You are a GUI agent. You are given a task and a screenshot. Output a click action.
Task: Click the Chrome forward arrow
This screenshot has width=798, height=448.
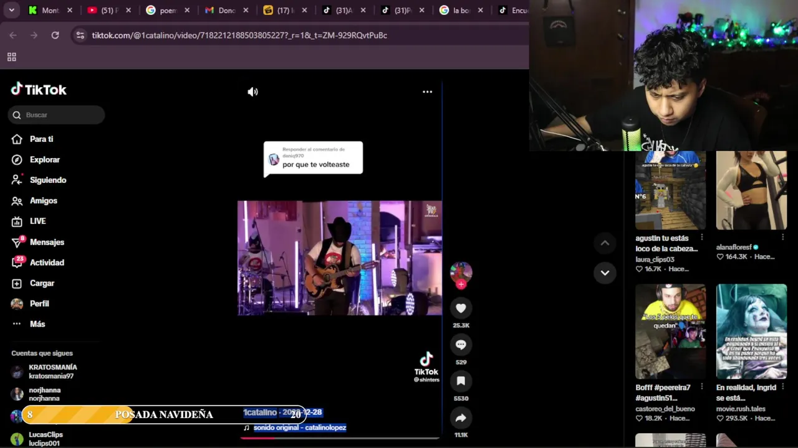[x=34, y=35]
